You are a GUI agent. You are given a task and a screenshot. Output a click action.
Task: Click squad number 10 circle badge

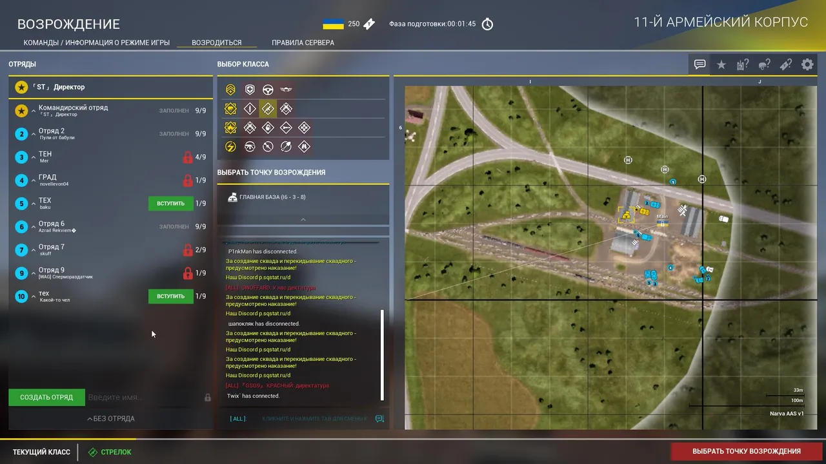pyautogui.click(x=21, y=296)
